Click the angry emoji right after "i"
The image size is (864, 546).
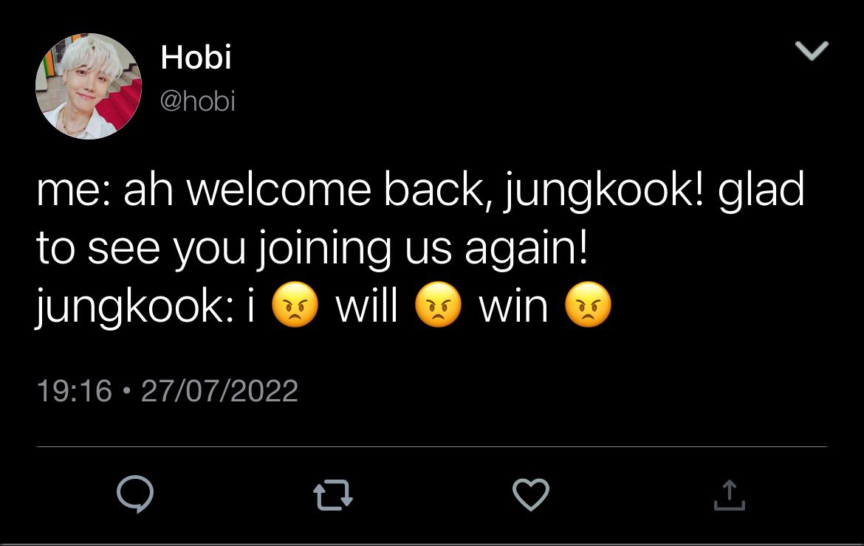(x=295, y=305)
